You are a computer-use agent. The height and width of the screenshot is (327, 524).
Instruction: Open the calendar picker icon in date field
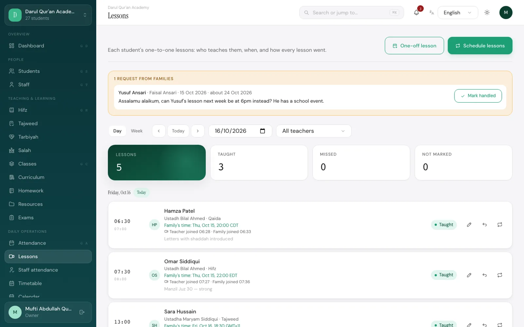[x=262, y=131]
